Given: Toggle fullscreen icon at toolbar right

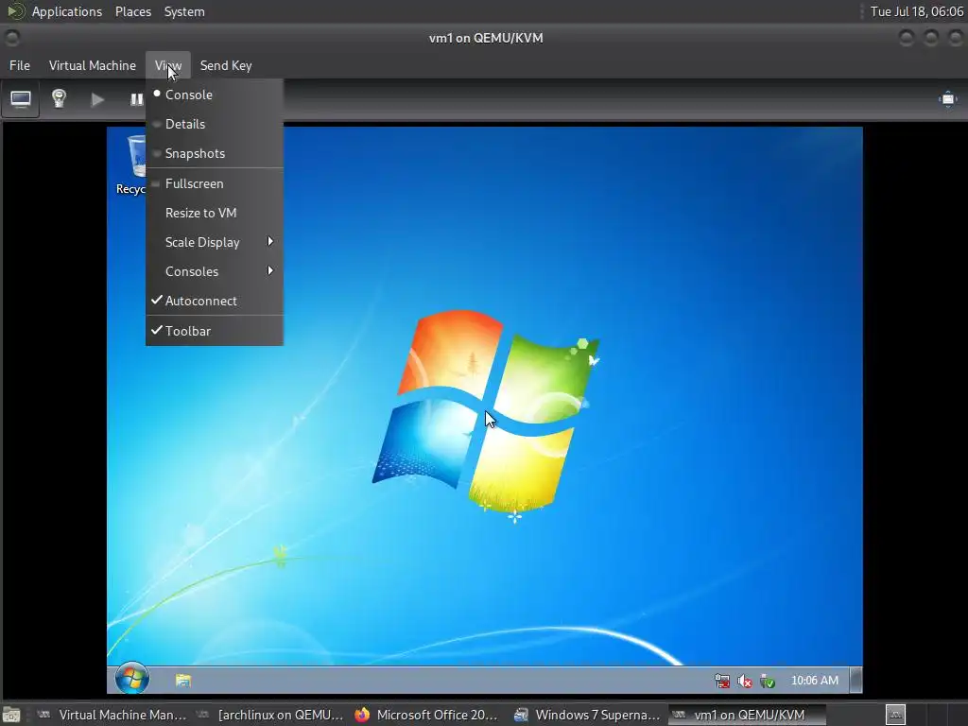Looking at the screenshot, I should click(x=947, y=99).
